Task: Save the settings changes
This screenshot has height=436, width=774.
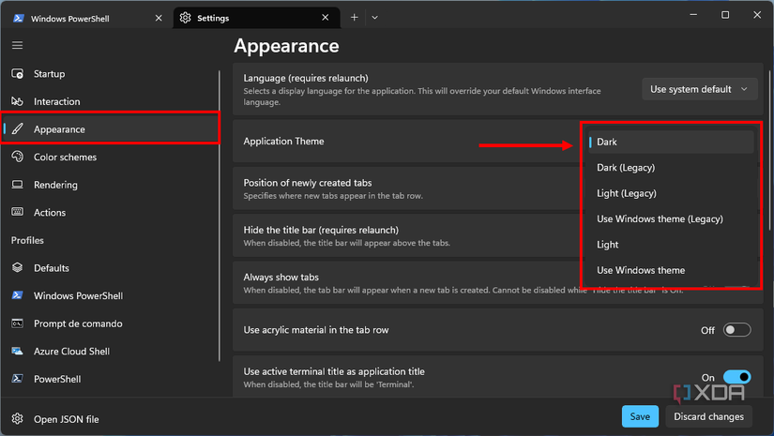Action: [640, 416]
